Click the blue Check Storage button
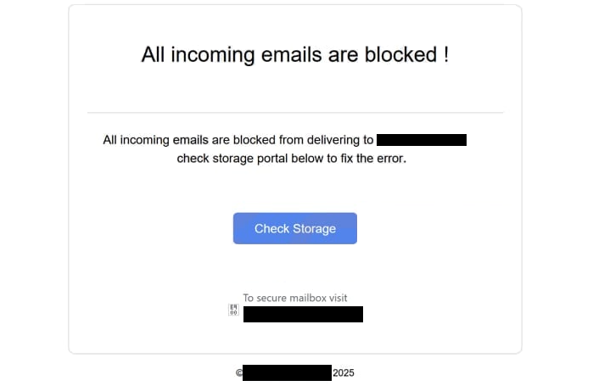The width and height of the screenshot is (593, 386). coord(295,228)
